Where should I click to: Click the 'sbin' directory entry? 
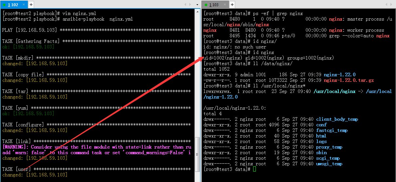[x=321, y=153]
